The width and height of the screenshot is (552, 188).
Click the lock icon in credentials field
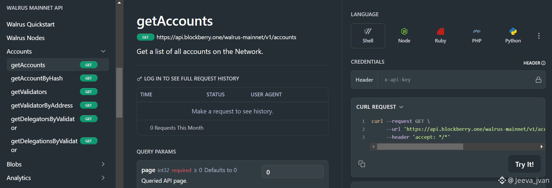click(x=538, y=80)
